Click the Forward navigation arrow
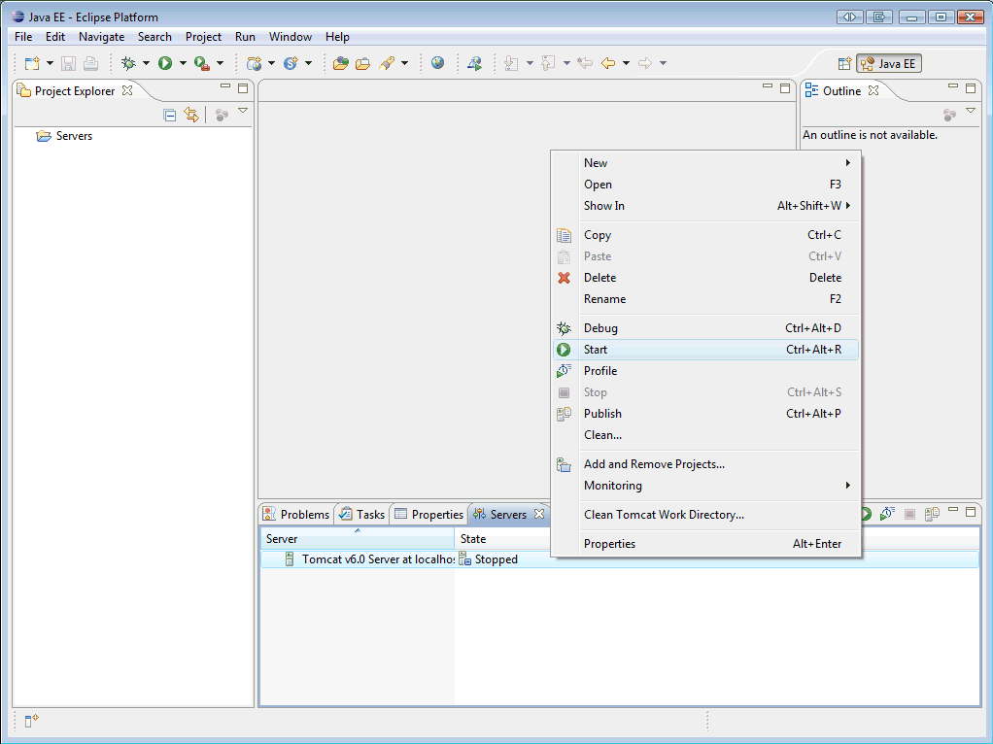Viewport: 993px width, 744px height. tap(645, 63)
